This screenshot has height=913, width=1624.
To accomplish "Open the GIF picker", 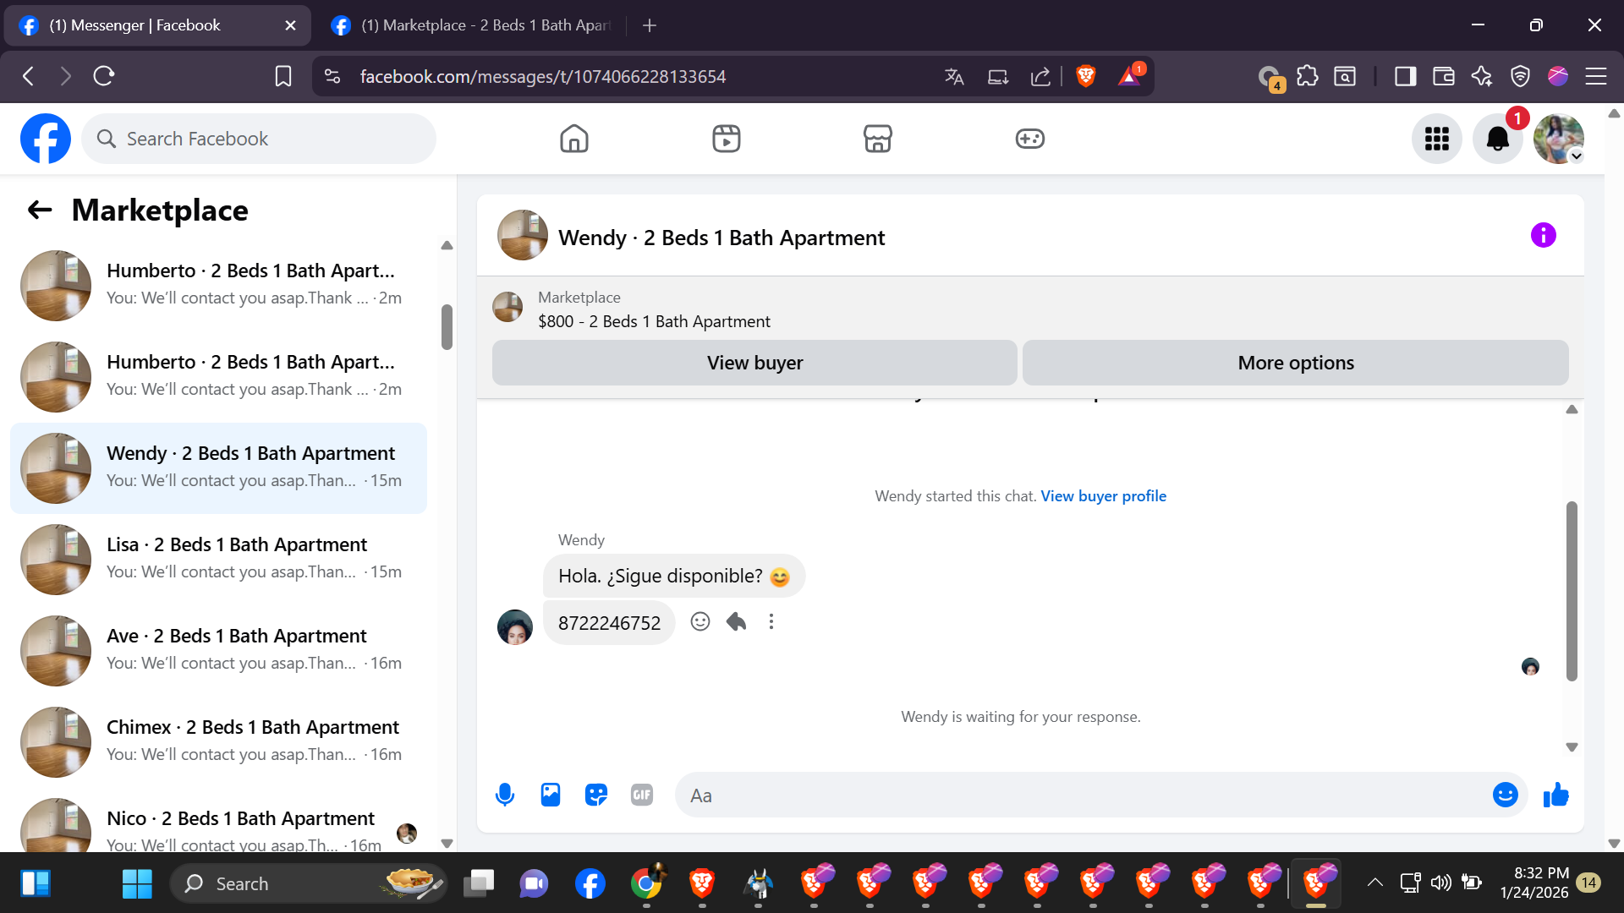I will (642, 795).
